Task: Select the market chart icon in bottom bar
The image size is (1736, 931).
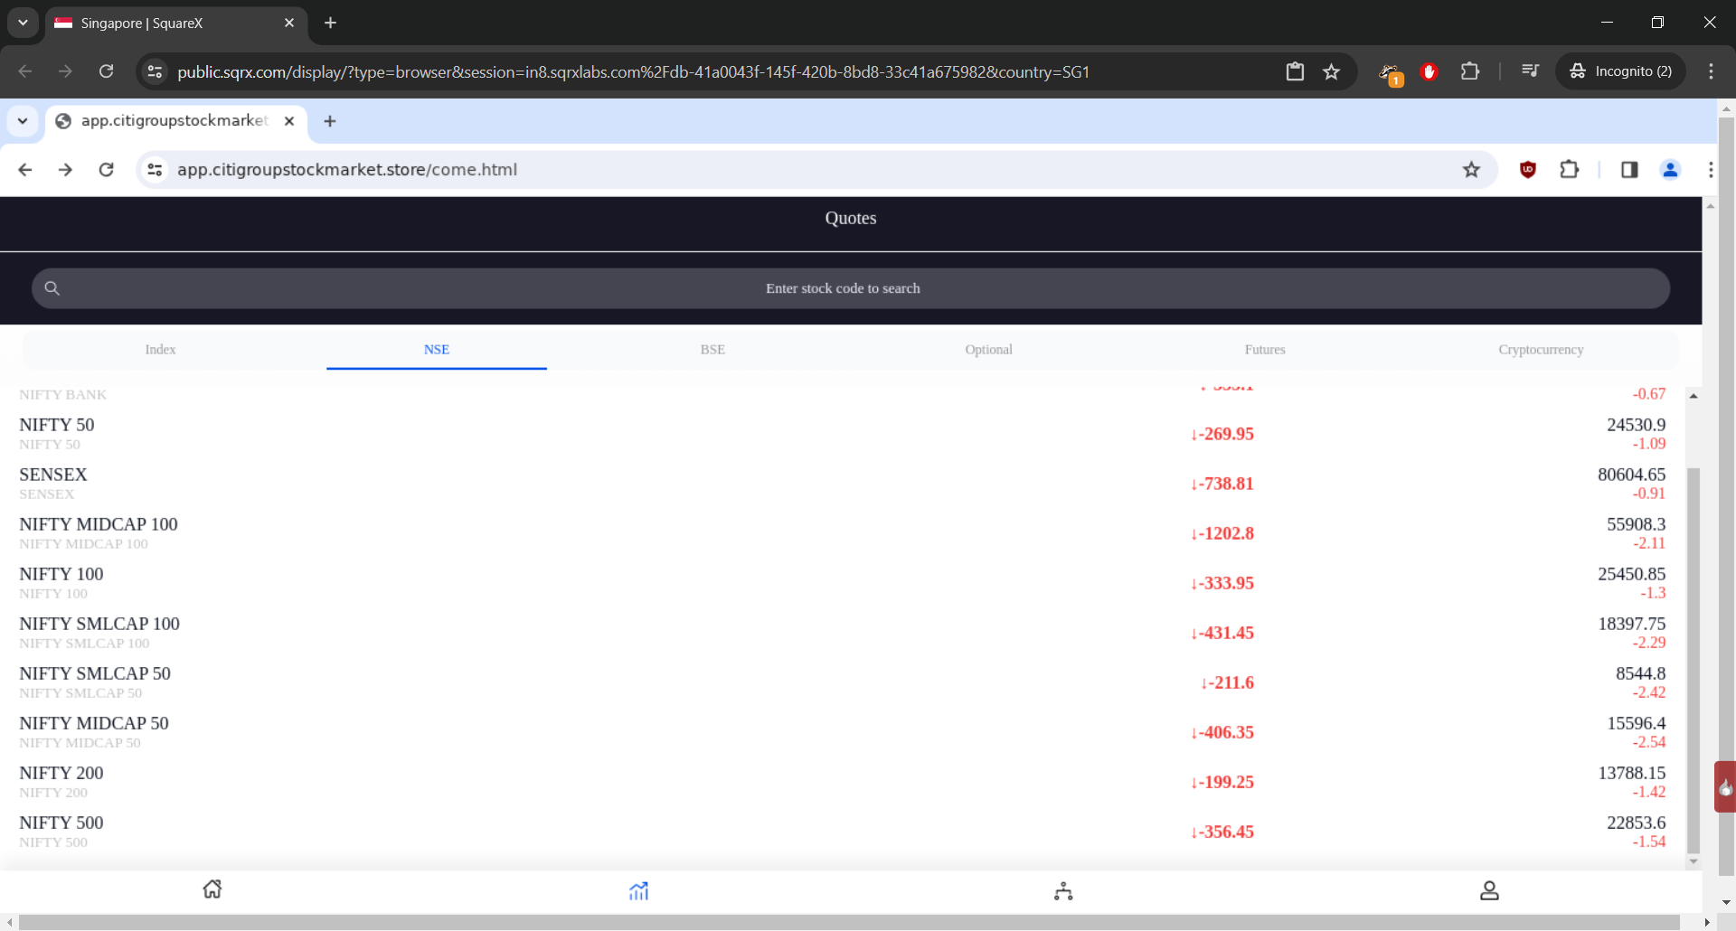Action: (x=638, y=891)
